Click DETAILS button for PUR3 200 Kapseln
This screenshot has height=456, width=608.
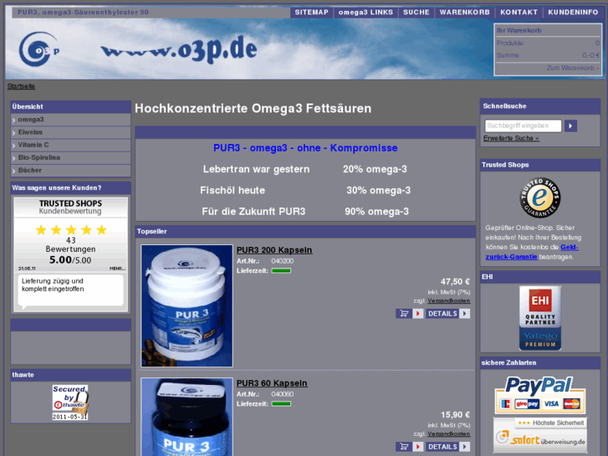tap(448, 314)
